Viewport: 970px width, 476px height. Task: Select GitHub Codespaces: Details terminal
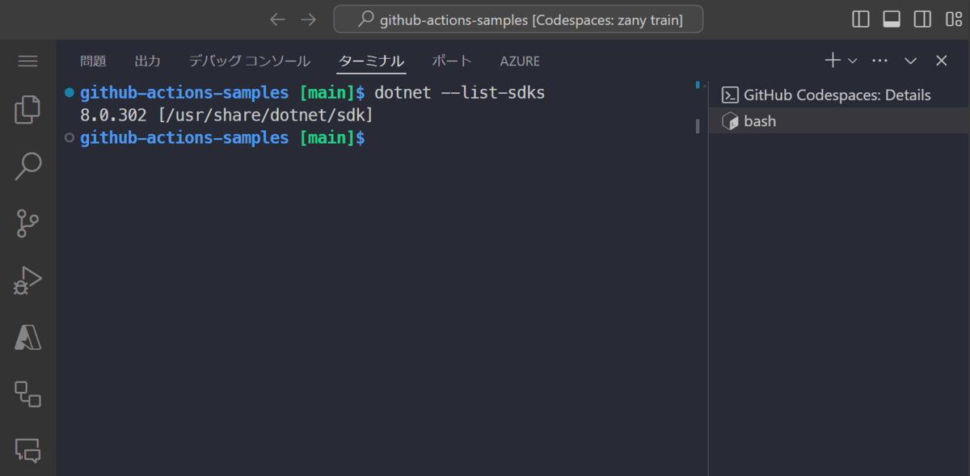coord(839,95)
